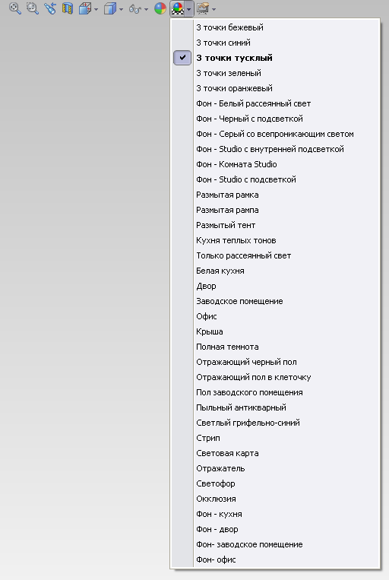Screen dimensions: 389x580
Task: Click the Display Style box icon
Action: click(x=110, y=8)
